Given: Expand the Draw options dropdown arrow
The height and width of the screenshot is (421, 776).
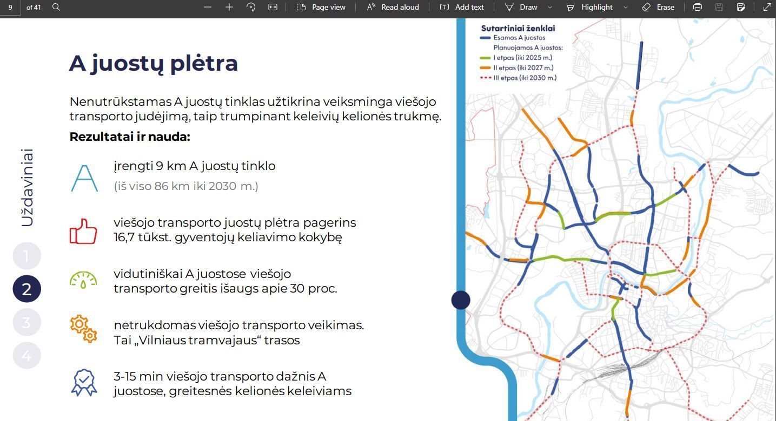Looking at the screenshot, I should tap(551, 7).
